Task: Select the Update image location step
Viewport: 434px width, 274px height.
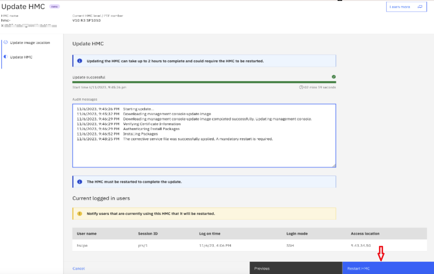Action: tap(30, 43)
